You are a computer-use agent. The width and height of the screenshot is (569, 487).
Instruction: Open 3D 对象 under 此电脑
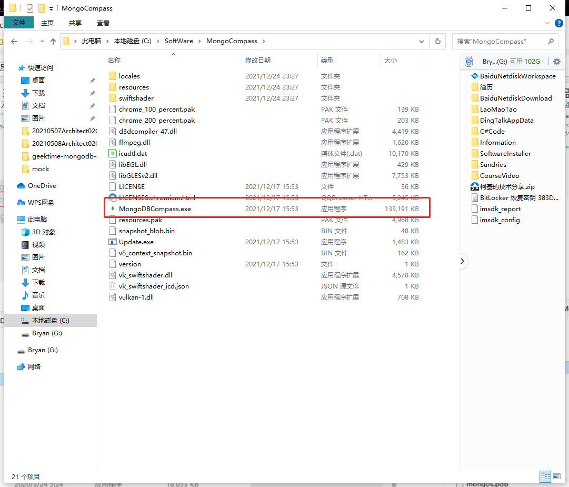[x=44, y=232]
